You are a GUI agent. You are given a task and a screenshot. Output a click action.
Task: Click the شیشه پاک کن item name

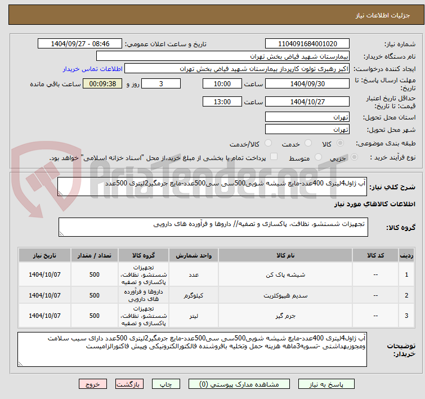pos(285,274)
